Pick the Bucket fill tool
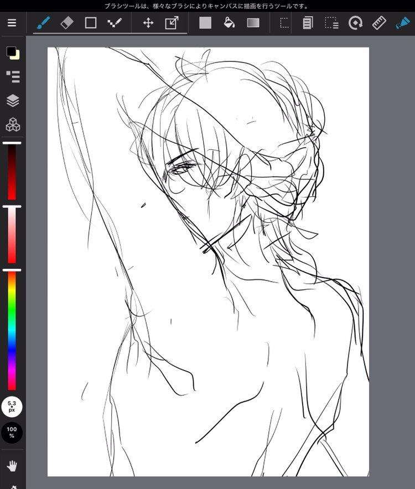415x489 pixels. [x=229, y=23]
